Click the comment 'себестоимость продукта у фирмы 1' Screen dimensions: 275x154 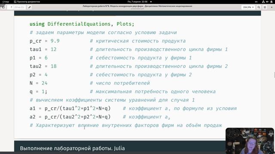pyautogui.click(x=144, y=58)
